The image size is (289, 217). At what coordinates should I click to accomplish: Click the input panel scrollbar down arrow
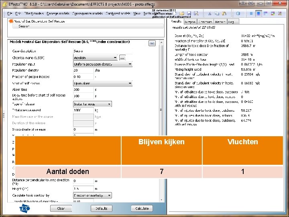(161, 200)
